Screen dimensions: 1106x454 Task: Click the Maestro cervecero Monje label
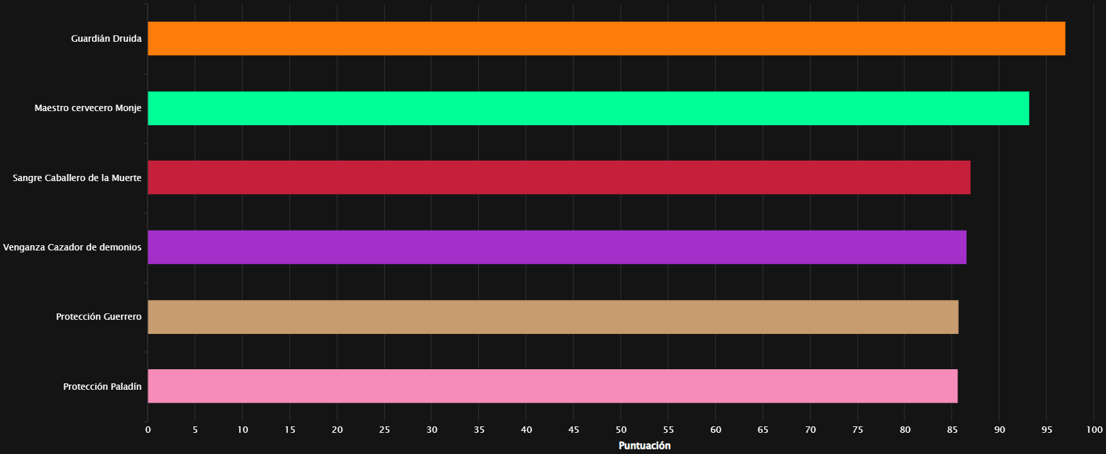pos(88,108)
